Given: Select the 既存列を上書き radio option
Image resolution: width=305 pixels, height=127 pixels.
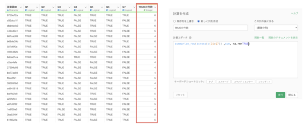Looking at the screenshot, I should pyautogui.click(x=174, y=21).
